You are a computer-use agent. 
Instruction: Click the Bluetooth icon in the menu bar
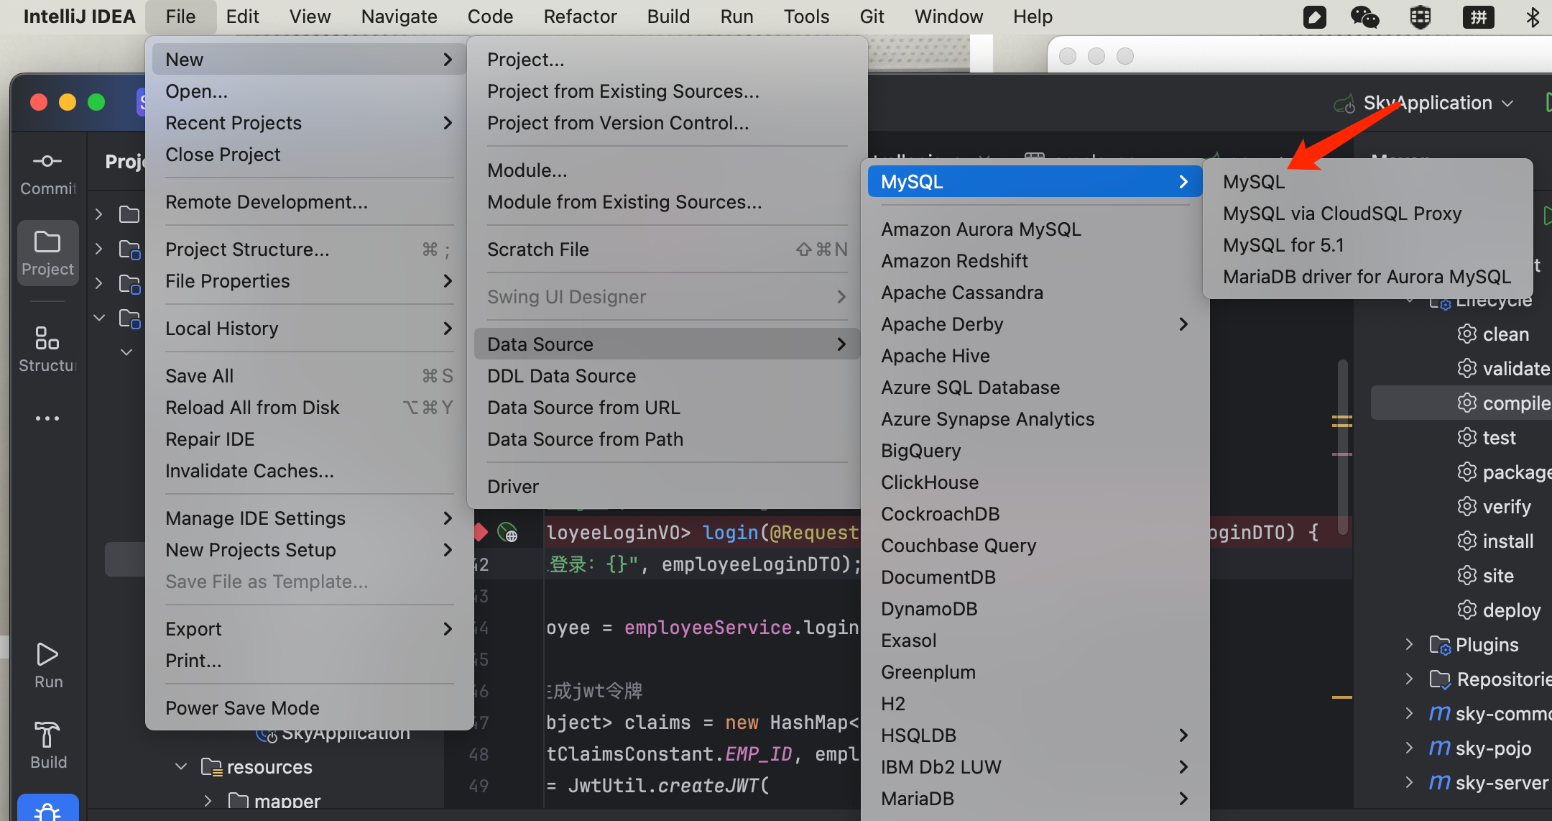click(x=1533, y=17)
